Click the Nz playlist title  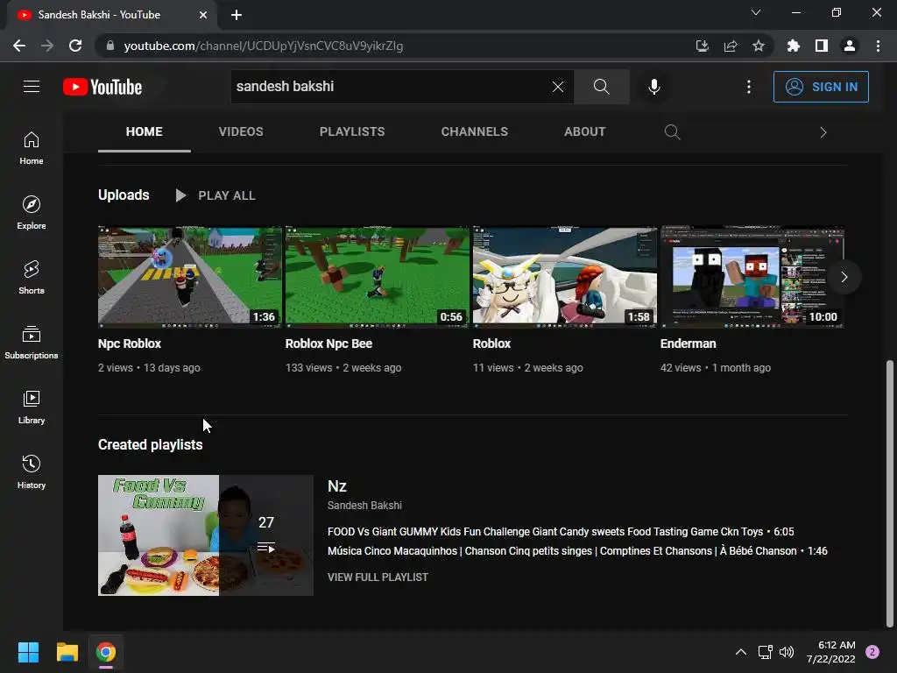point(337,486)
